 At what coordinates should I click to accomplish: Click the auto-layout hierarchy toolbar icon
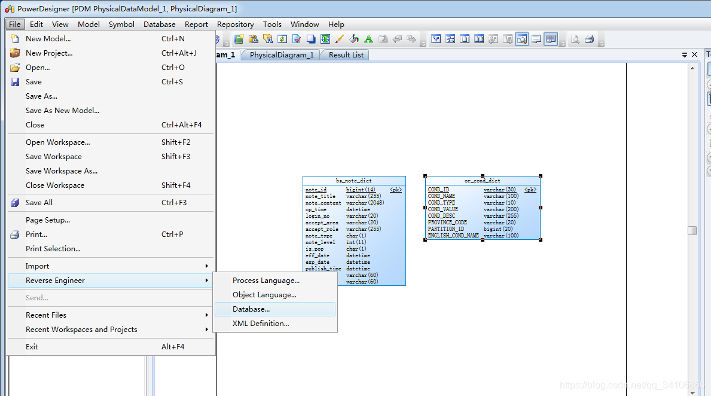coord(436,39)
